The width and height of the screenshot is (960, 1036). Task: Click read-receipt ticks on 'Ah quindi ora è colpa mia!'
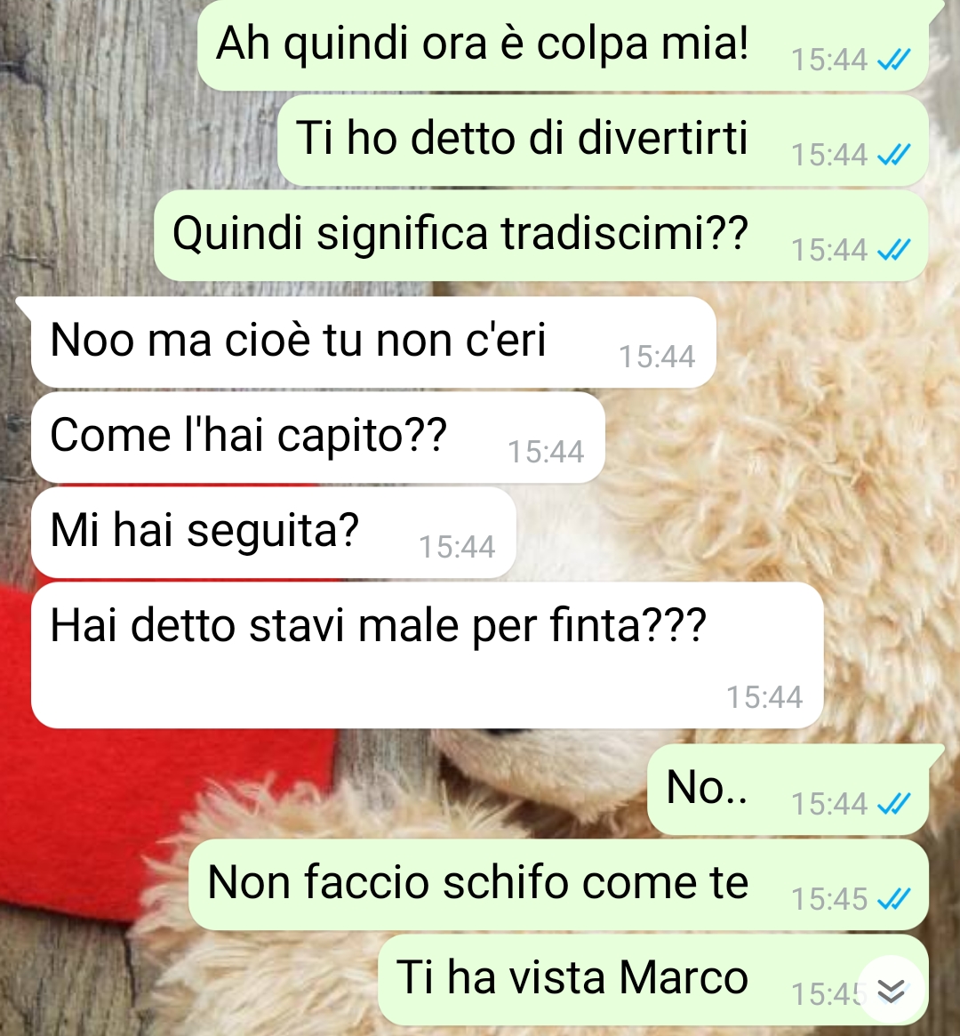tap(893, 60)
